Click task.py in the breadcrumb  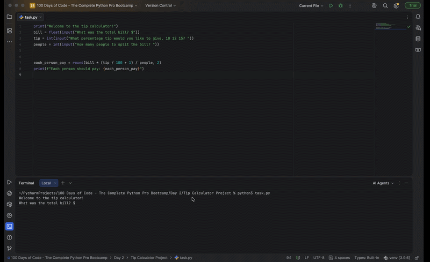coord(183,258)
